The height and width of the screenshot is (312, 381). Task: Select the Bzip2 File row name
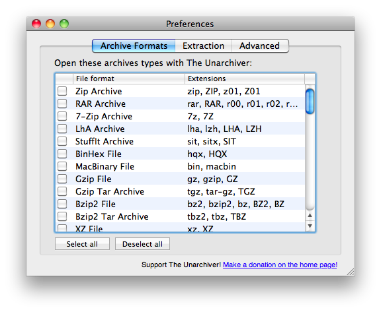coord(95,204)
